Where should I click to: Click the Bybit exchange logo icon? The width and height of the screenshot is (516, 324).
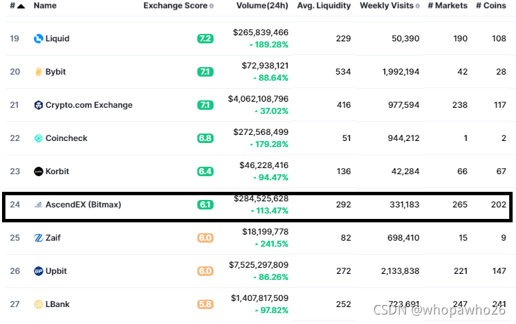[x=39, y=72]
